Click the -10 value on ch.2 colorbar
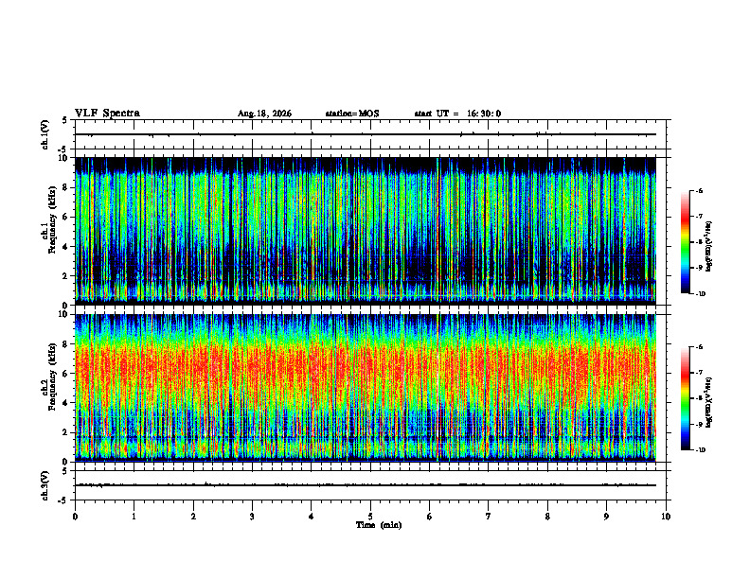Viewport: 750px width, 579px height. (700, 450)
